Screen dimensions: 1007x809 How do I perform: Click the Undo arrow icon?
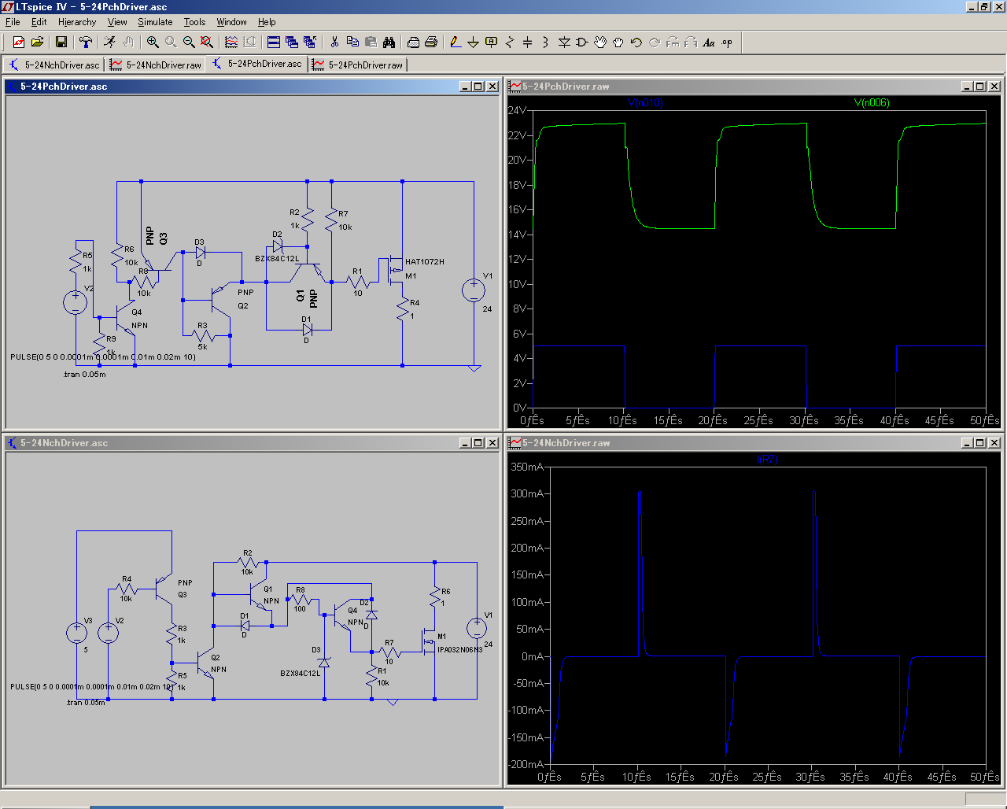click(x=636, y=42)
